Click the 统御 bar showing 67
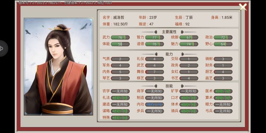266x133 pixels. [x=189, y=37]
